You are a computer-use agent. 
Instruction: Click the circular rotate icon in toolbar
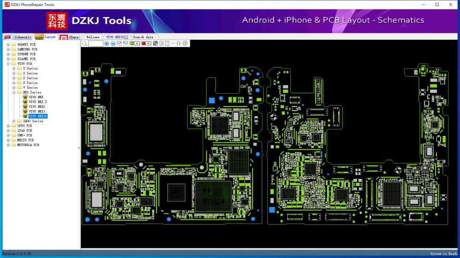(x=185, y=44)
